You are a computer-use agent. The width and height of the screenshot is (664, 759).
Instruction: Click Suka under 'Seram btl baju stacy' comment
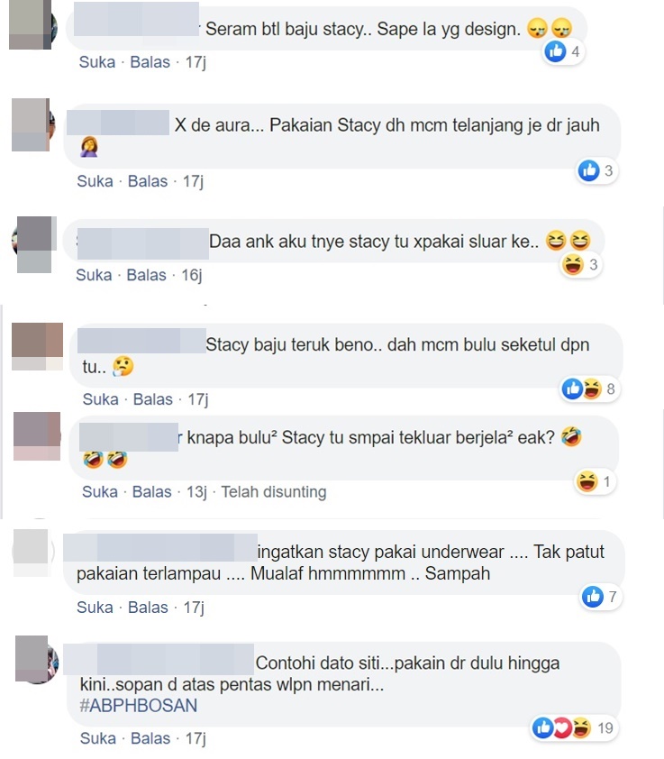96,62
